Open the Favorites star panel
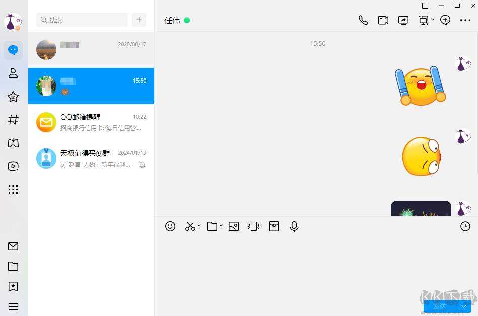478x316 pixels. pyautogui.click(x=13, y=97)
